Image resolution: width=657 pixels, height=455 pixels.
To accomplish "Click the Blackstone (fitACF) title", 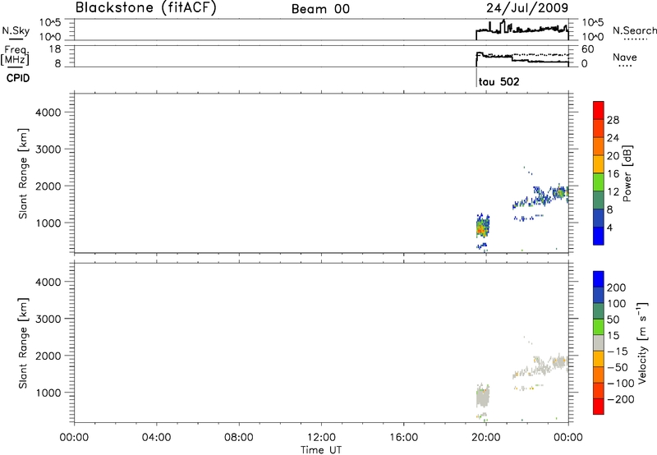I will pyautogui.click(x=146, y=7).
